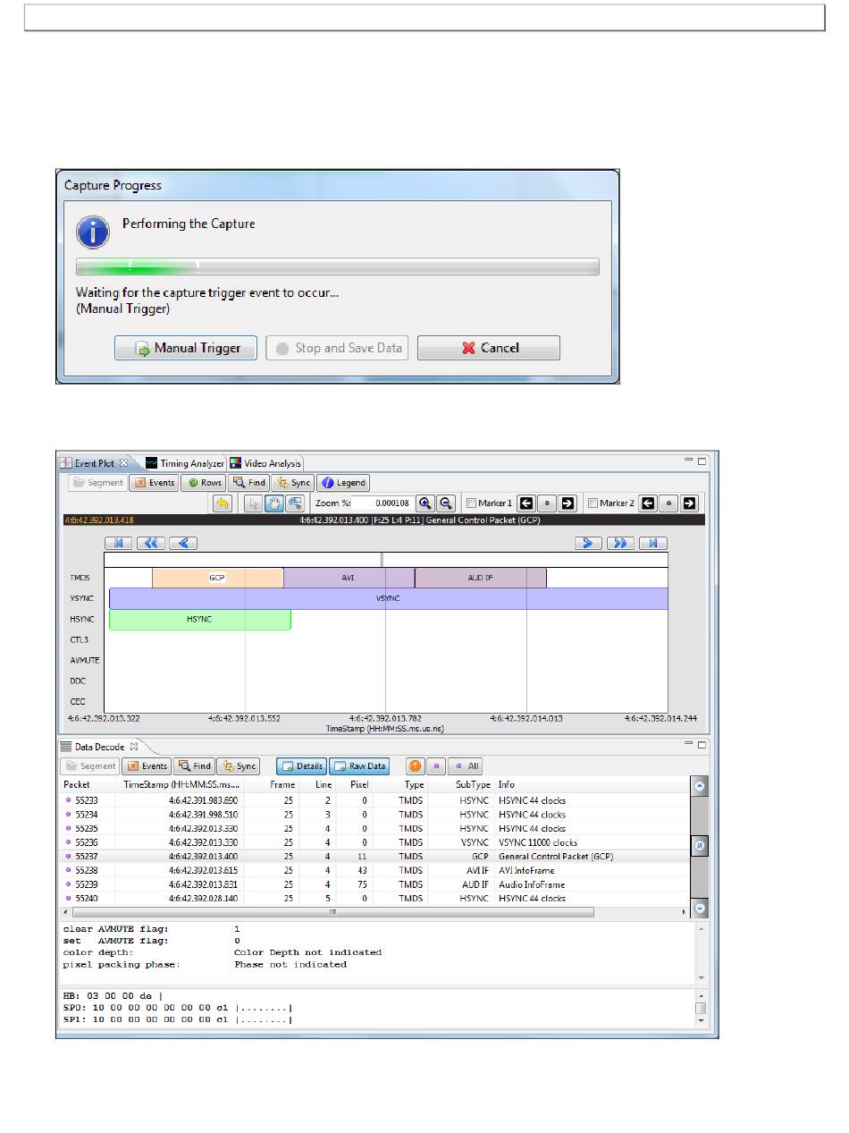
Task: Open the Video Analysis tab
Action: (x=265, y=463)
